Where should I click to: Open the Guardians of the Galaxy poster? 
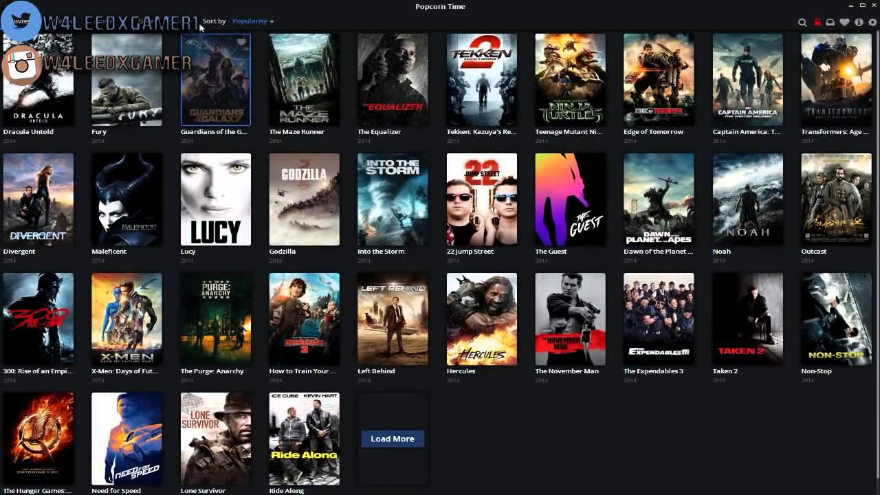pos(216,80)
